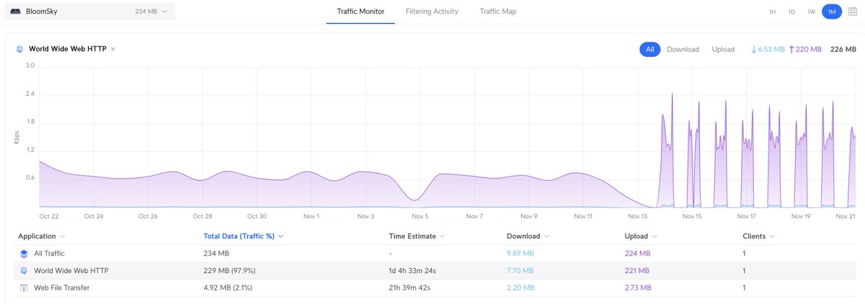865x304 pixels.
Task: Click the globe icon in HTTP row
Action: pos(24,271)
